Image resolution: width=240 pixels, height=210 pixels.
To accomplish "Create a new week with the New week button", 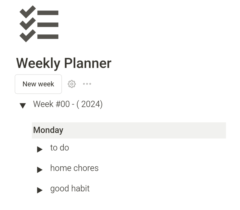I will (x=38, y=84).
